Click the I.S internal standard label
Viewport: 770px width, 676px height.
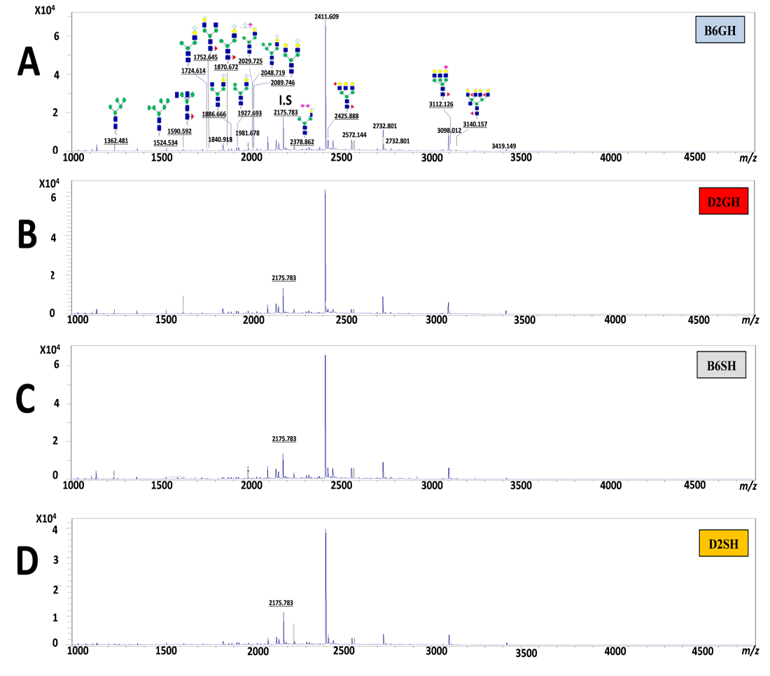(x=285, y=101)
